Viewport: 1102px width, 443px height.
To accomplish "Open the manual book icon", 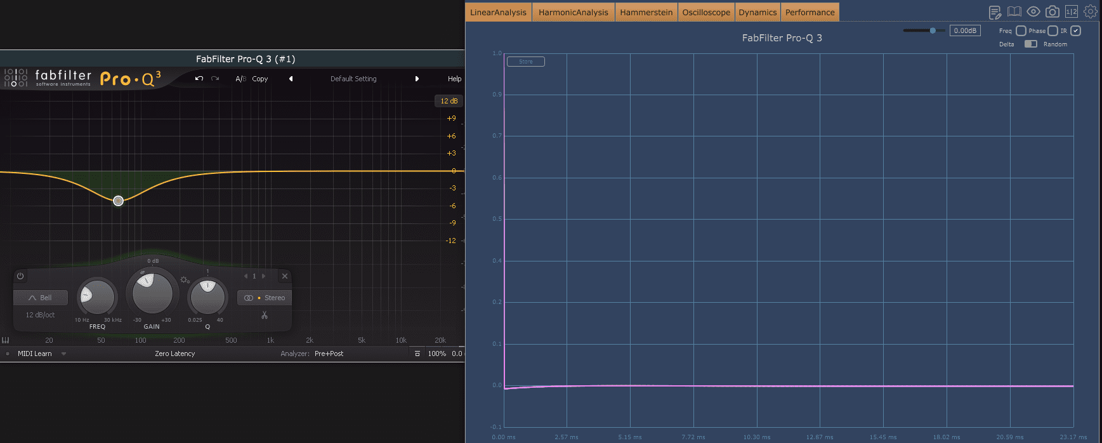I will click(1014, 11).
